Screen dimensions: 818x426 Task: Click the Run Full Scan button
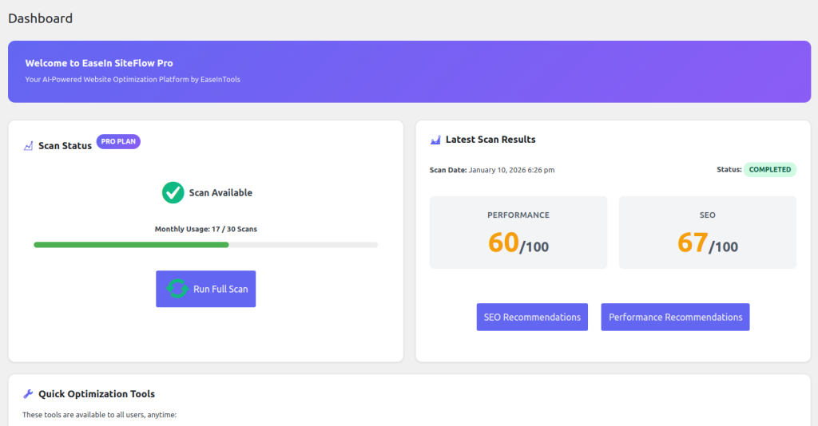point(205,289)
